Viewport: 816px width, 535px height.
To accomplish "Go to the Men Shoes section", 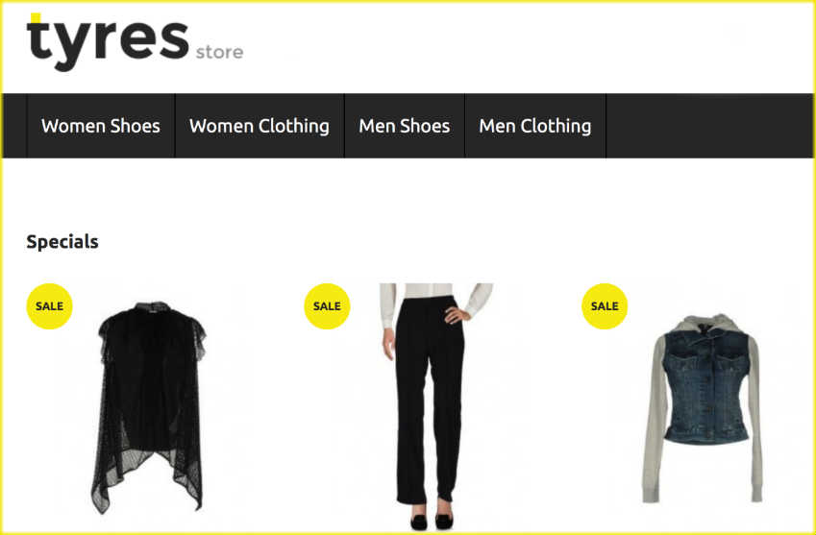I will [x=405, y=126].
